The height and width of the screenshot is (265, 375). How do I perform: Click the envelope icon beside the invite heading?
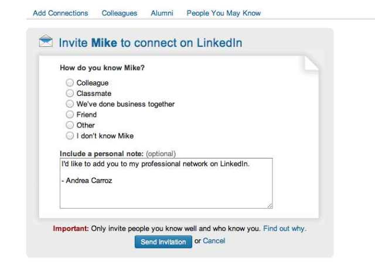point(46,42)
